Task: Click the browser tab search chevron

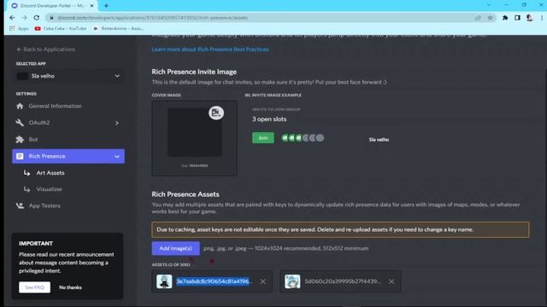Action: tap(489, 5)
